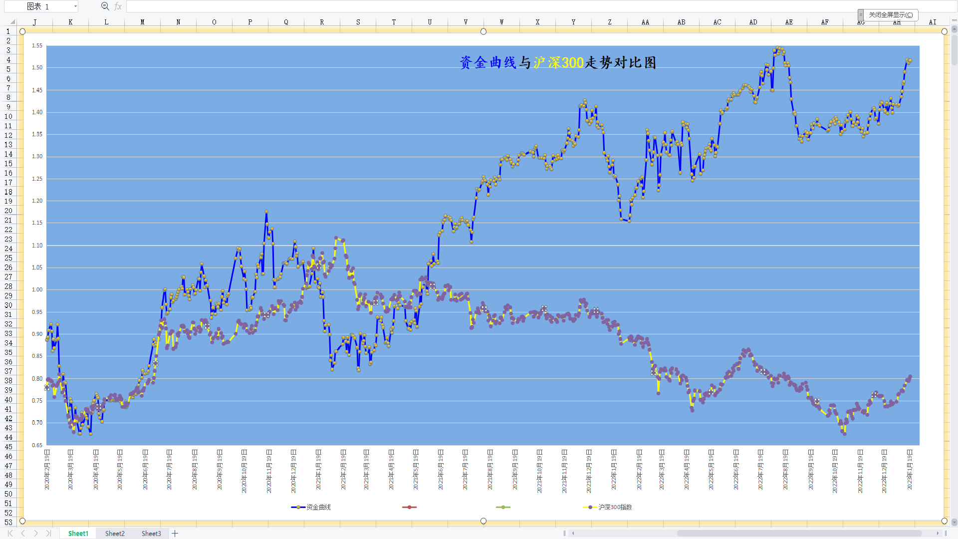Select column header AA

point(645,22)
